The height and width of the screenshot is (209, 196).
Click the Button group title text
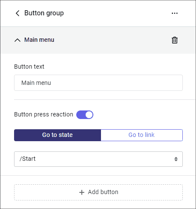pyautogui.click(x=44, y=13)
